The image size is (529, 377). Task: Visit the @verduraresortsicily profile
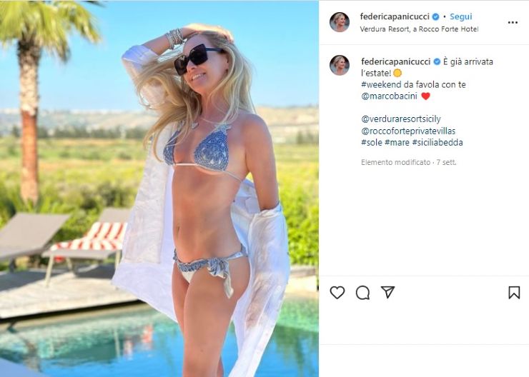tap(401, 119)
